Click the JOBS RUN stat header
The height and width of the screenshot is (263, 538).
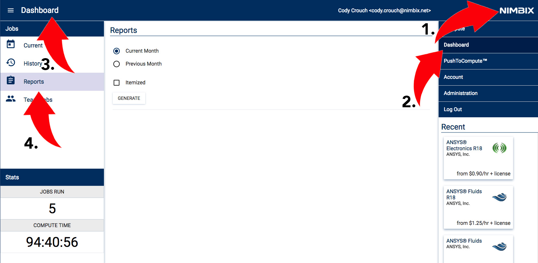point(52,192)
